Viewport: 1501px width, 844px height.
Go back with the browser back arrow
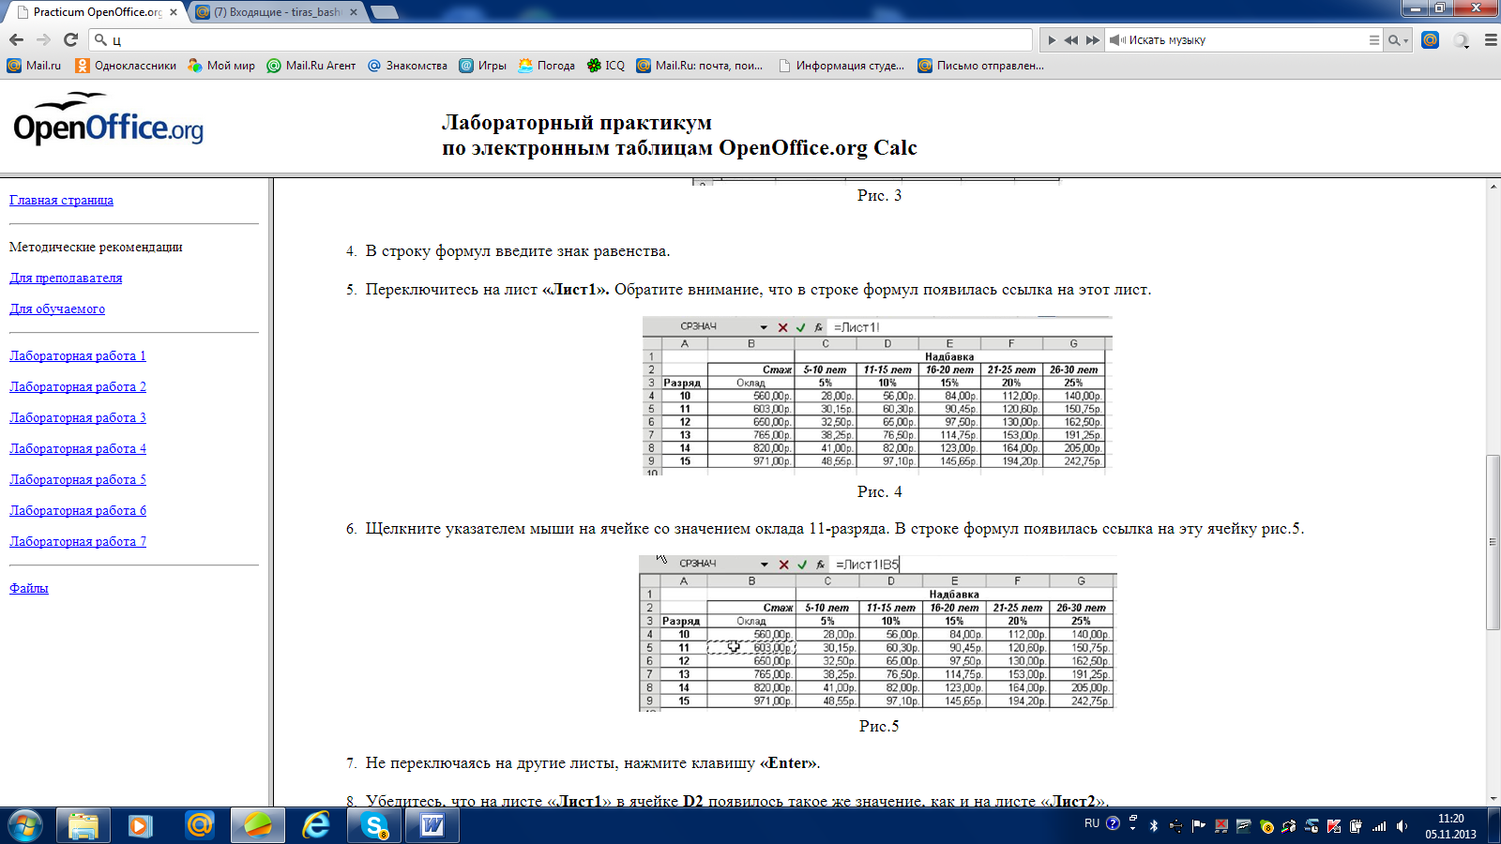(16, 39)
